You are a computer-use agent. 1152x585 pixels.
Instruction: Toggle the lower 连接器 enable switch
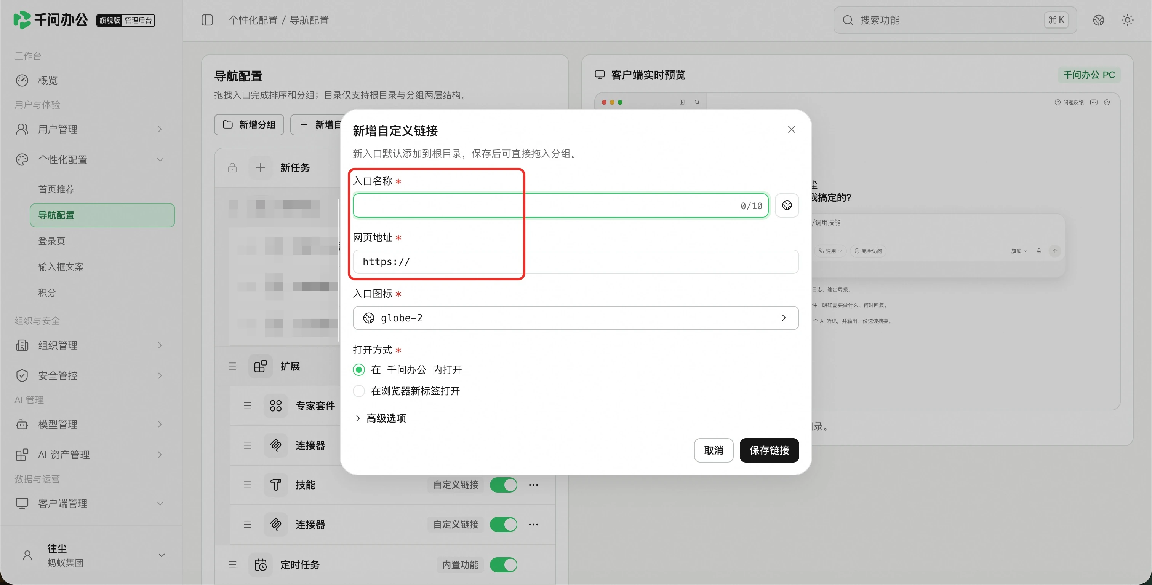504,524
